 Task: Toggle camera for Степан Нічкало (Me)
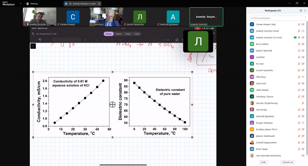[303, 24]
